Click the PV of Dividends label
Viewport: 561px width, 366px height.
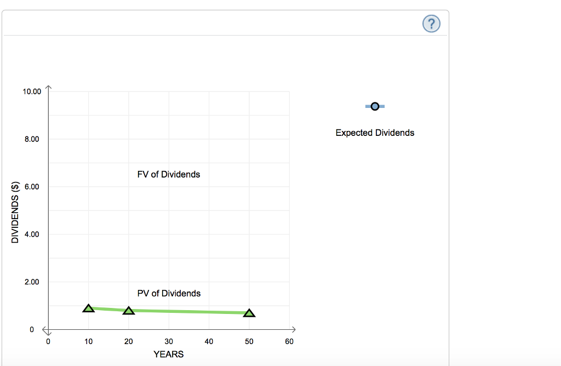point(169,293)
